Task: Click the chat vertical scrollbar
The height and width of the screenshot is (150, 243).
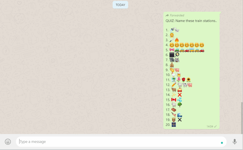Action: coord(241,117)
